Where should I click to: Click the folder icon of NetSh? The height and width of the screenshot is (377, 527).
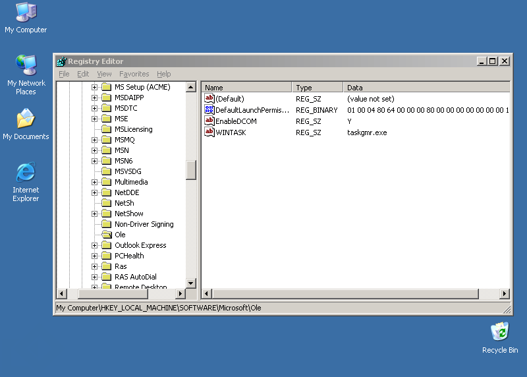click(x=107, y=203)
